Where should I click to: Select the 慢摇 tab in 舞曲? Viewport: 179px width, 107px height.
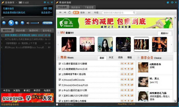click(130, 58)
